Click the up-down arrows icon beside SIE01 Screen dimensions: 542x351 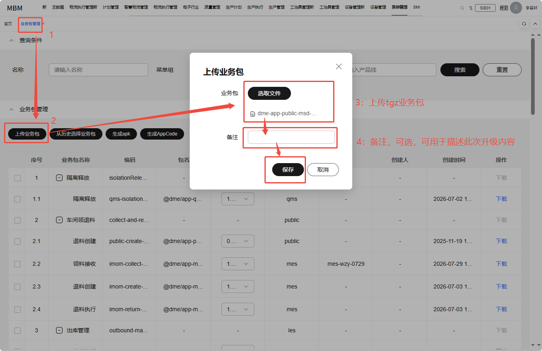pos(470,8)
